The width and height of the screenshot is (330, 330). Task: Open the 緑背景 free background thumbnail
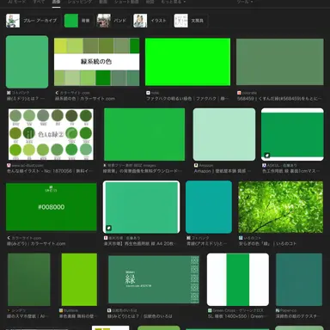[144, 134]
